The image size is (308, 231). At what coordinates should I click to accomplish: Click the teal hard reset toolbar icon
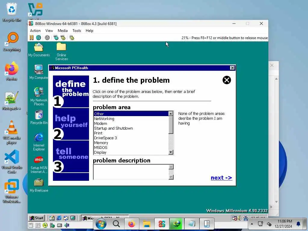(38, 38)
